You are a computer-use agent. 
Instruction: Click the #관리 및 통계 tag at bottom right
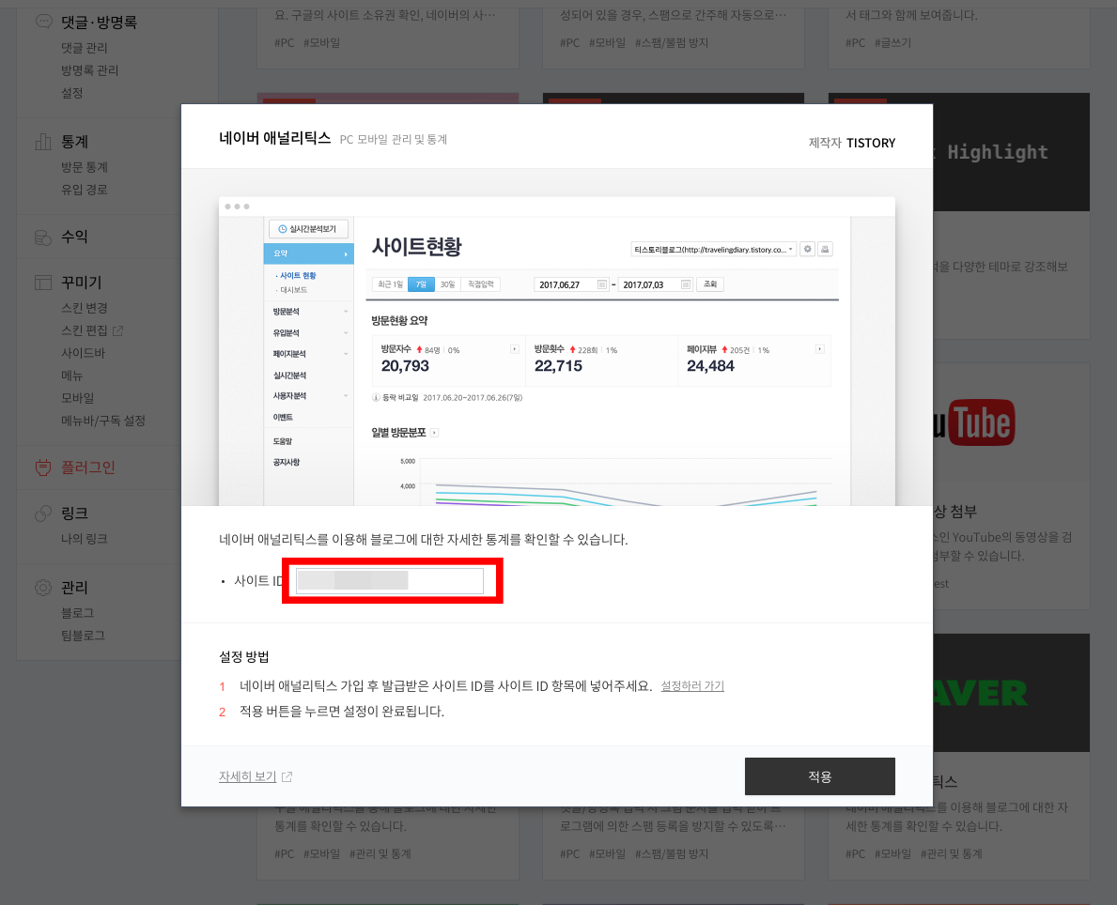(x=951, y=853)
